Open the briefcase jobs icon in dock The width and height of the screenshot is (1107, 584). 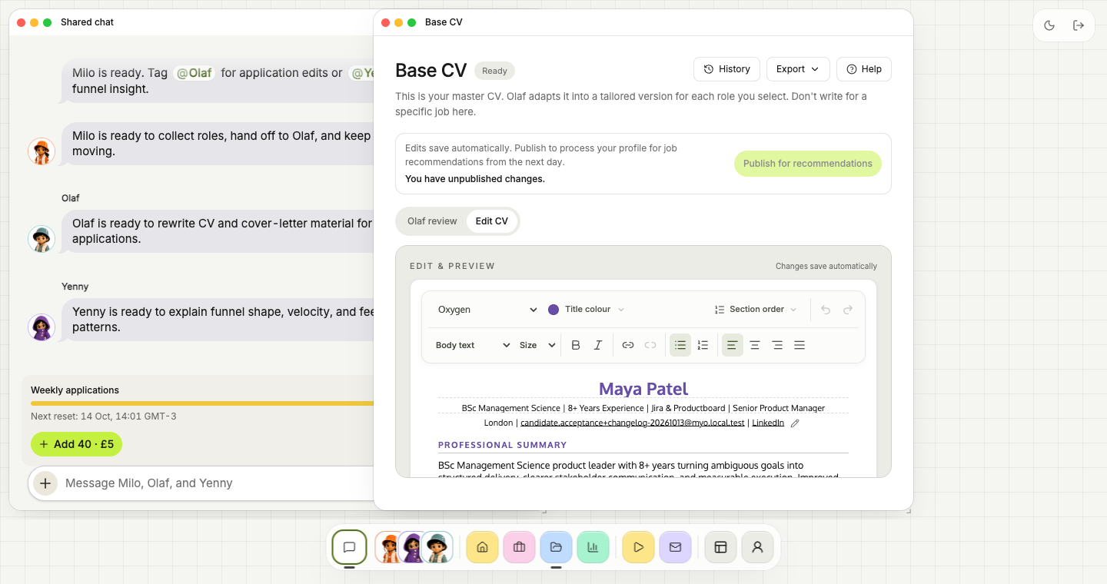point(519,547)
